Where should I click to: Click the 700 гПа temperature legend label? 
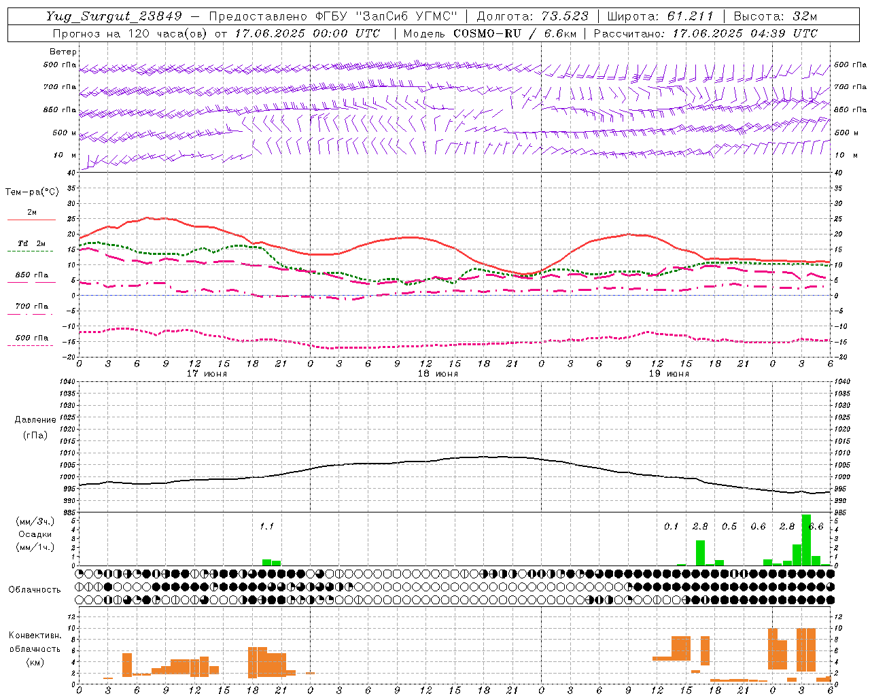pos(32,307)
